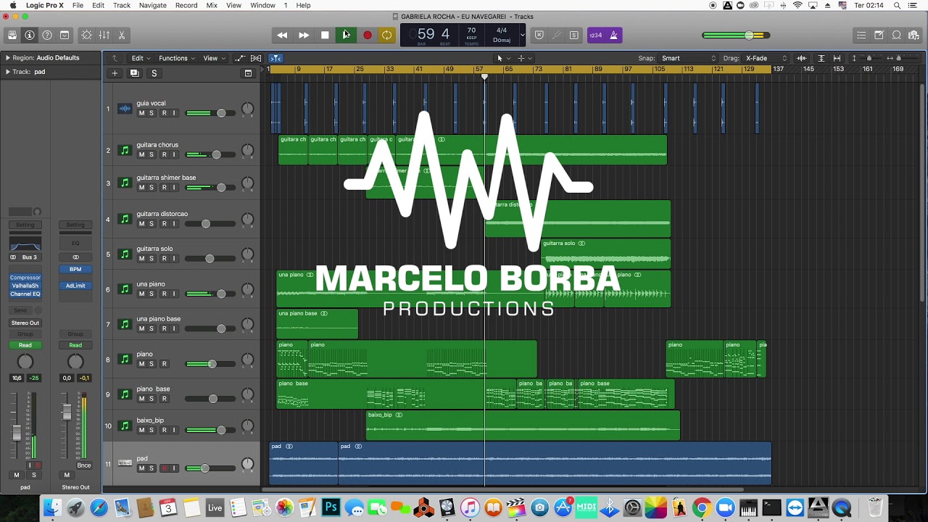Open the tracks area Edit dropdown

(x=141, y=58)
